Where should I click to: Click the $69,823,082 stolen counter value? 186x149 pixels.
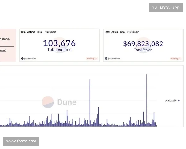pyautogui.click(x=143, y=43)
